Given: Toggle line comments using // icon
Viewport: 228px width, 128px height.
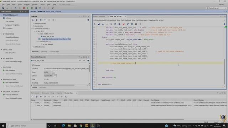Looking at the screenshot, I should pyautogui.click(x=128, y=24).
